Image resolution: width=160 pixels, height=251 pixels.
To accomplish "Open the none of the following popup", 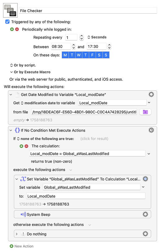I will (x=45, y=139).
